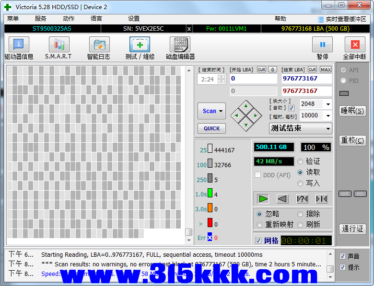Click the green play scan button
The height and width of the screenshot is (286, 374).
tap(263, 199)
